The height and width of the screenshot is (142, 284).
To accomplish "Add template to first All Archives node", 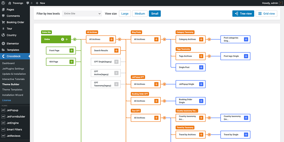I will pyautogui.click(x=111, y=39).
